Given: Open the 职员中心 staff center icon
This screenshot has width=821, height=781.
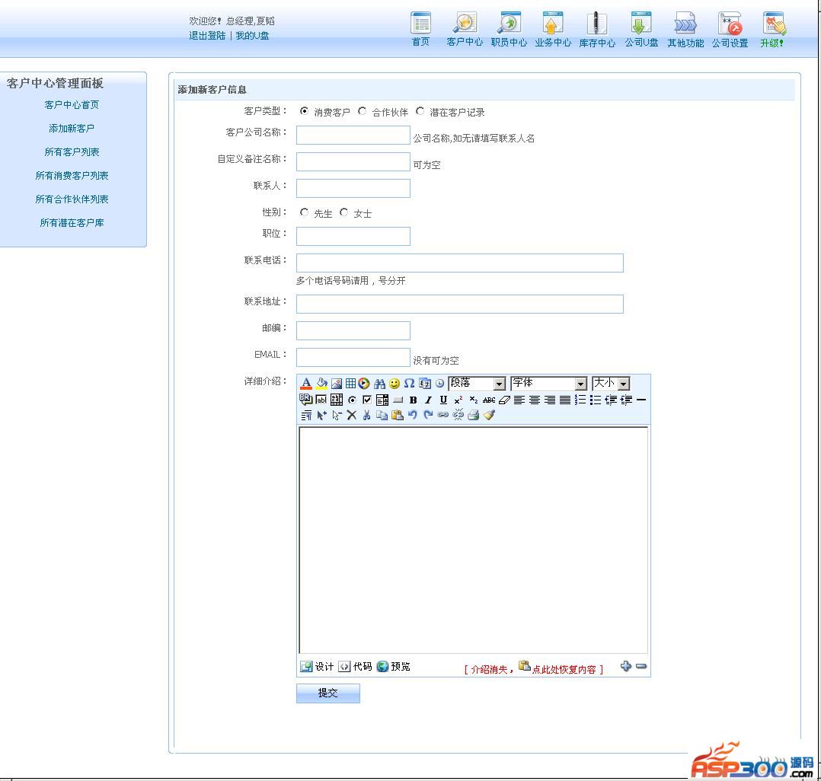Looking at the screenshot, I should (x=509, y=24).
